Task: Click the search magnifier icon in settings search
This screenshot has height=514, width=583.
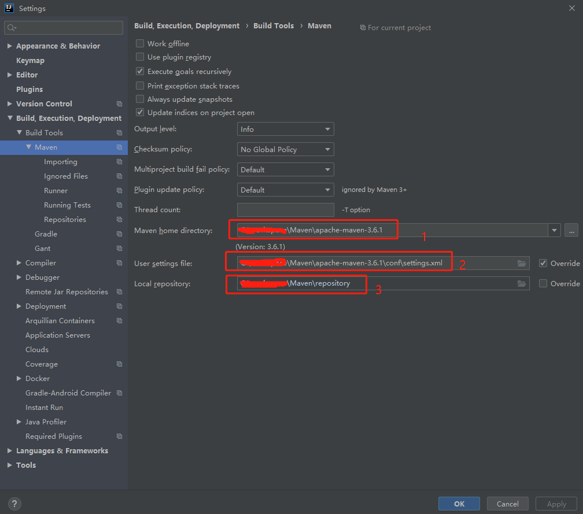Action: click(12, 28)
